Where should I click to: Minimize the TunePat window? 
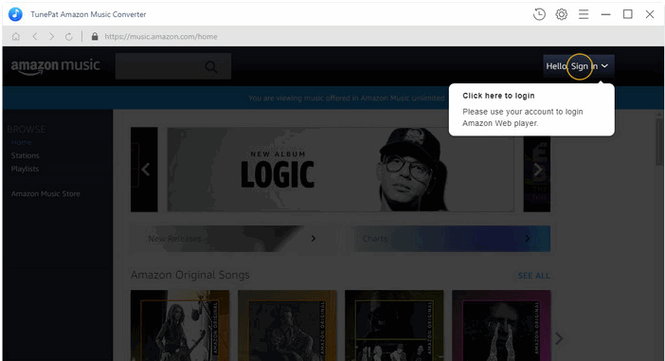pos(605,14)
